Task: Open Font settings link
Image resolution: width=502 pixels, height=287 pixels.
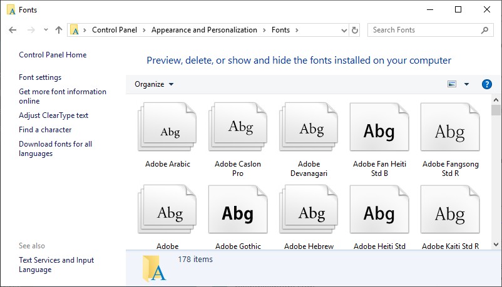Action: [40, 77]
